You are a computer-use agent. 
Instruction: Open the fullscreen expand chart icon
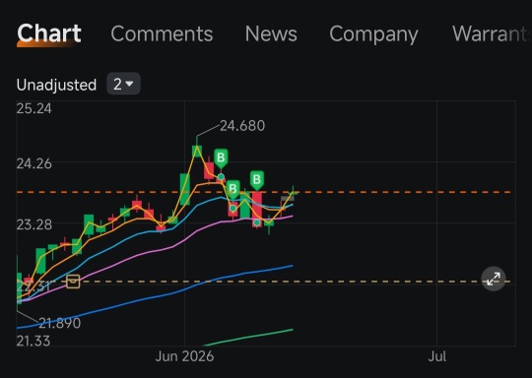click(494, 279)
